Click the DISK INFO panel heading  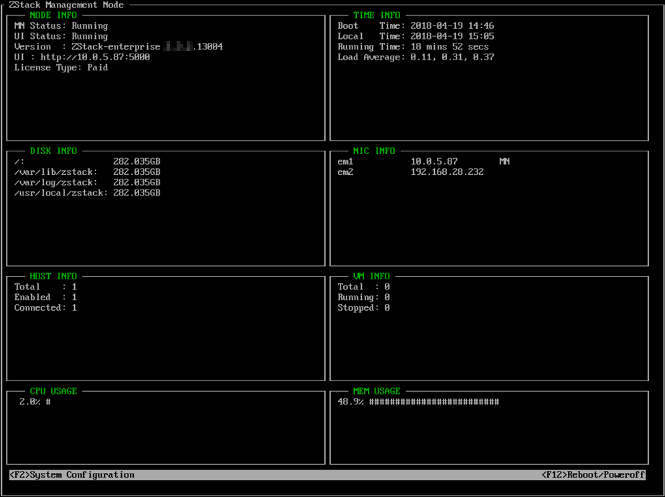tap(54, 151)
